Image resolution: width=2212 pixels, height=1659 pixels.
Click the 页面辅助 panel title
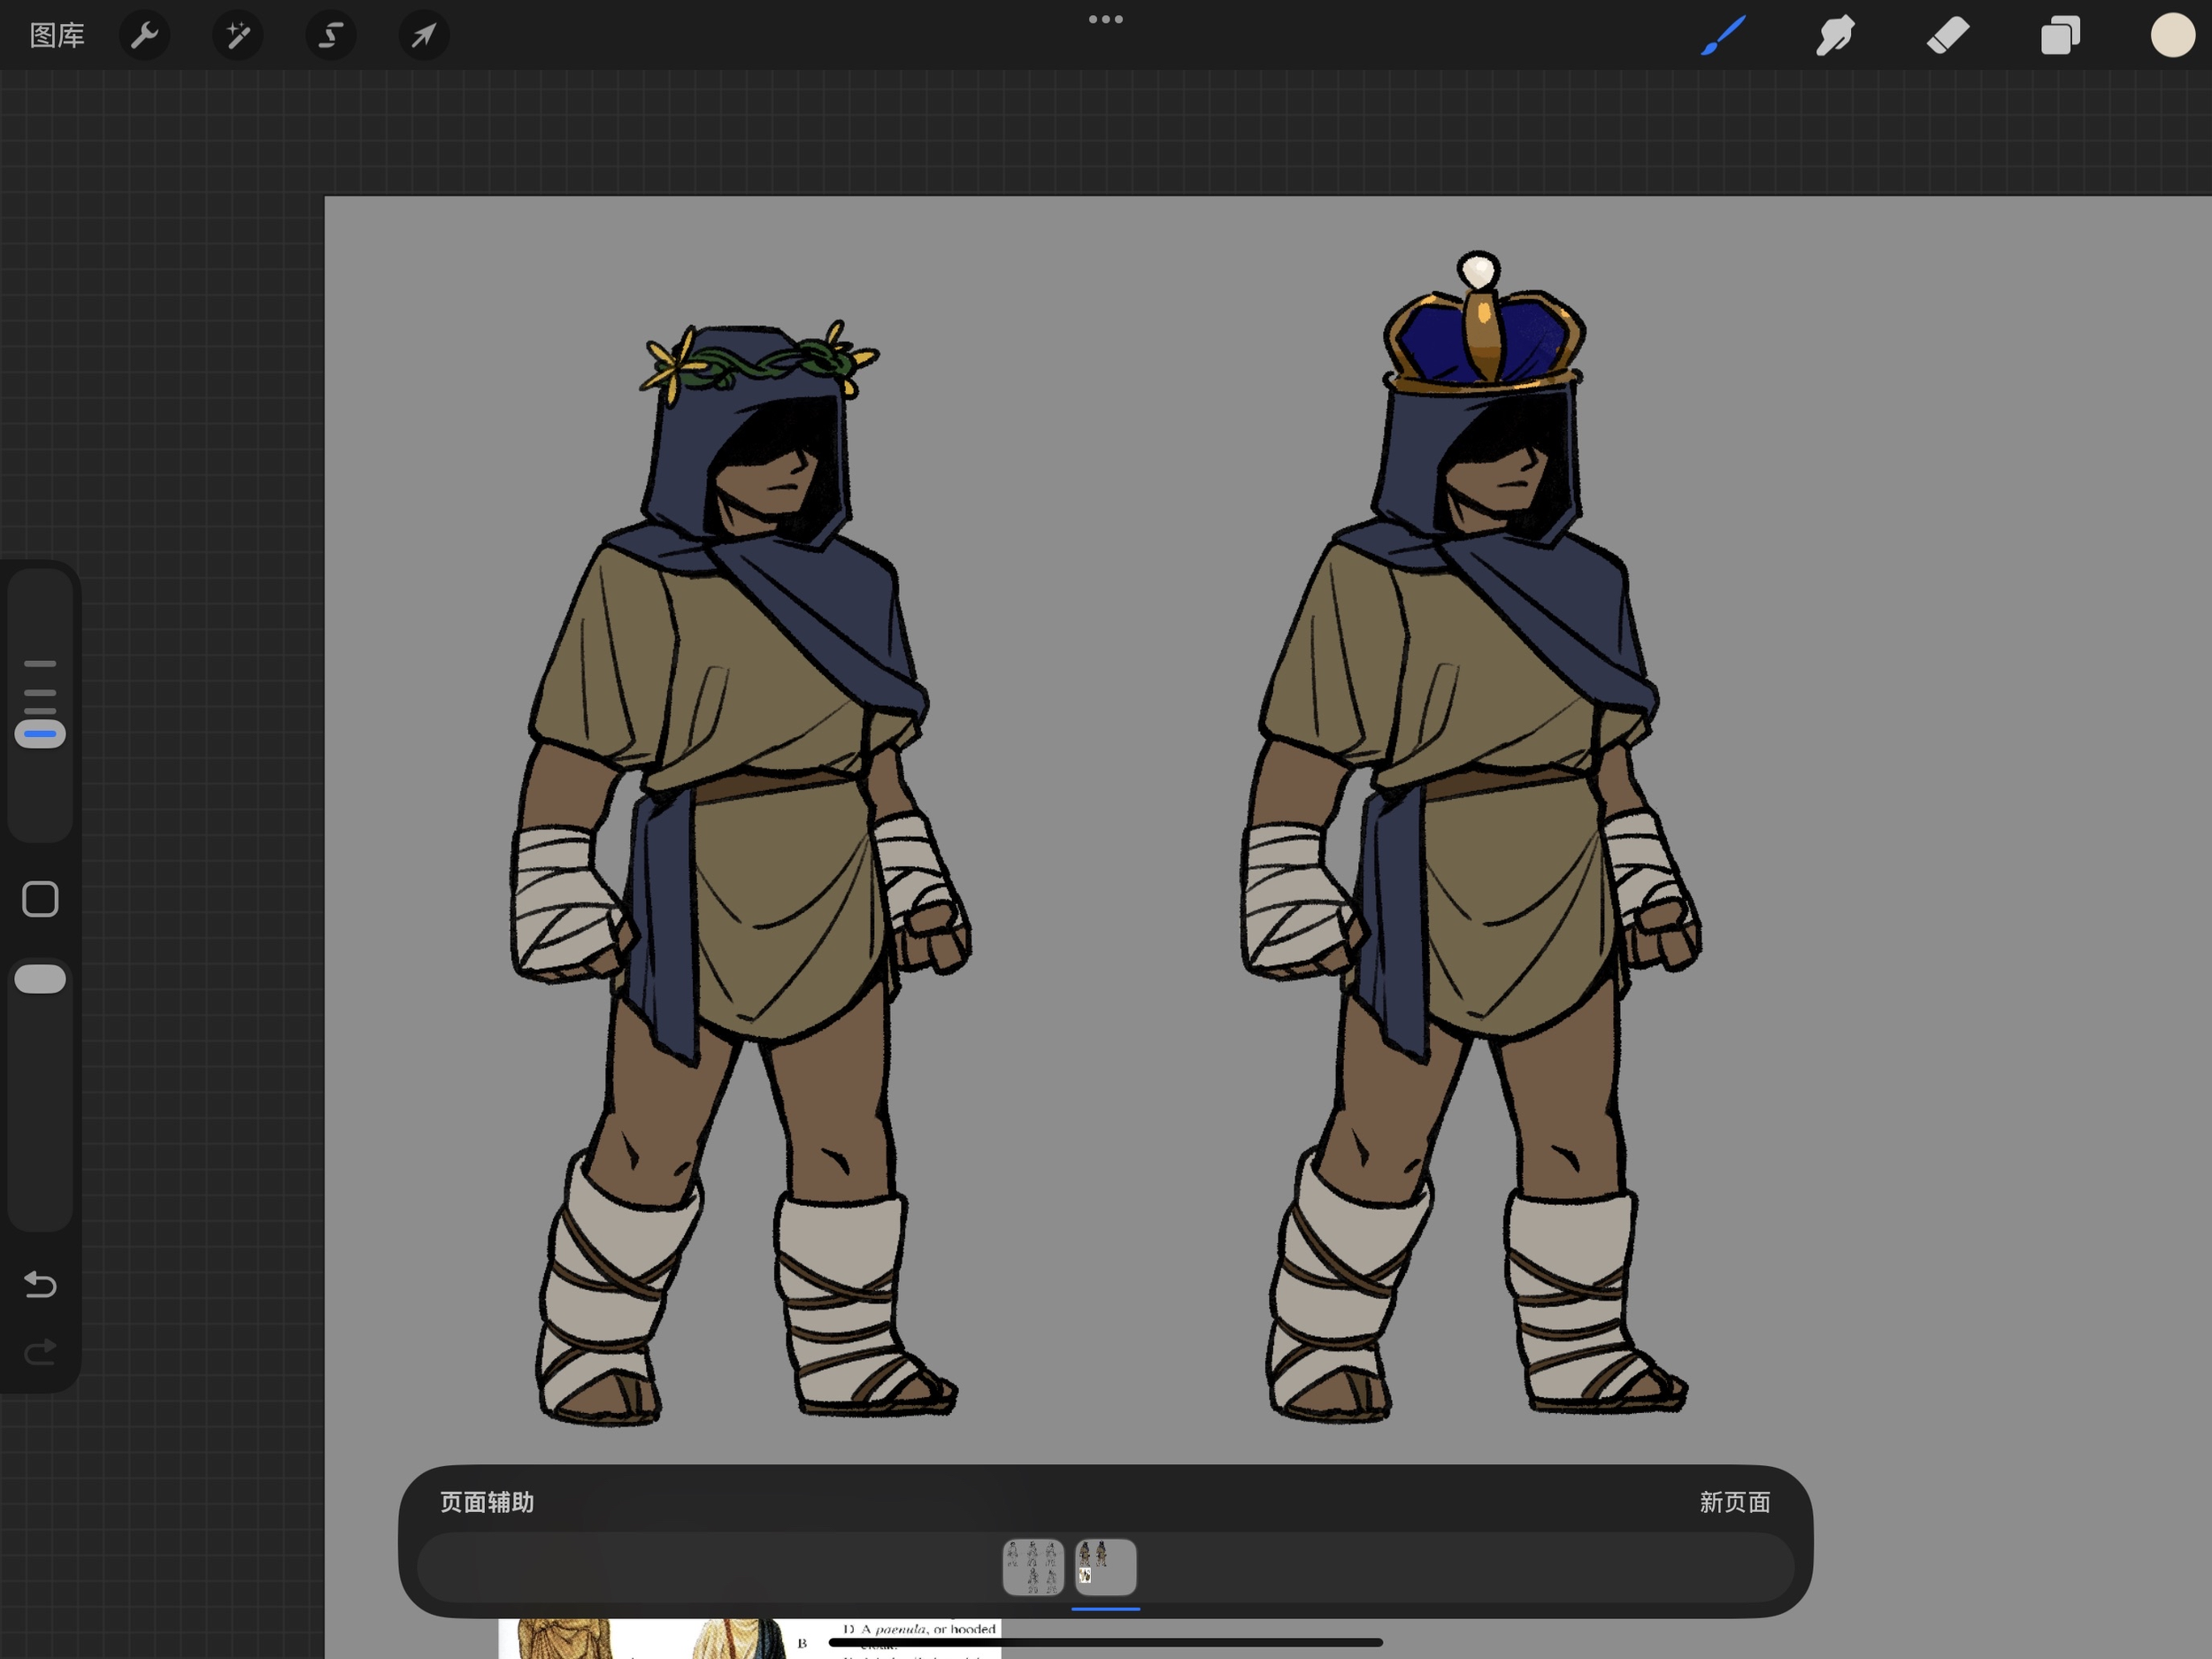pyautogui.click(x=487, y=1502)
